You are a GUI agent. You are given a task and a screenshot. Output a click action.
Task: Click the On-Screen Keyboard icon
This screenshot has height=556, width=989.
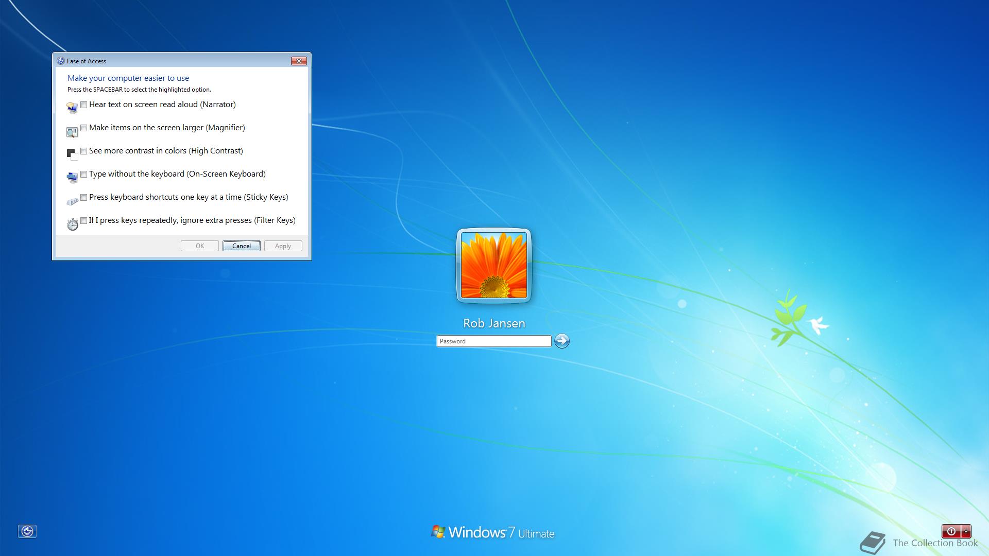(72, 178)
